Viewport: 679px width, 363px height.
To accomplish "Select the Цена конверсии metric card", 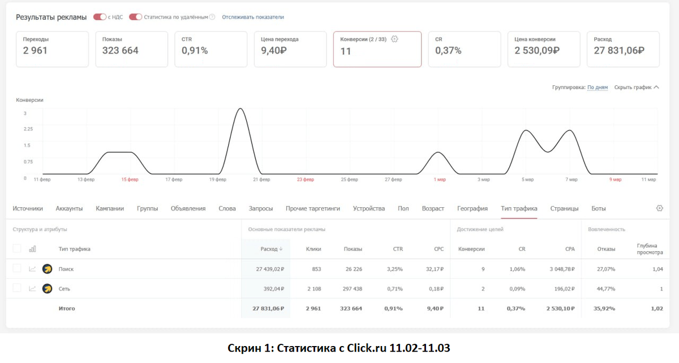I will [544, 49].
